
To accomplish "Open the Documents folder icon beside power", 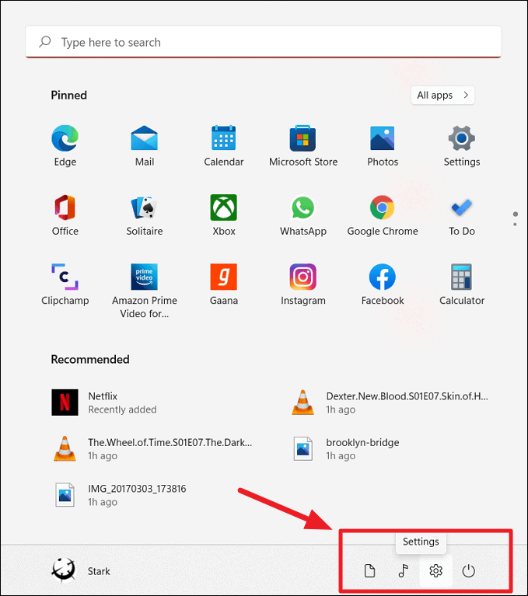I will coord(369,571).
